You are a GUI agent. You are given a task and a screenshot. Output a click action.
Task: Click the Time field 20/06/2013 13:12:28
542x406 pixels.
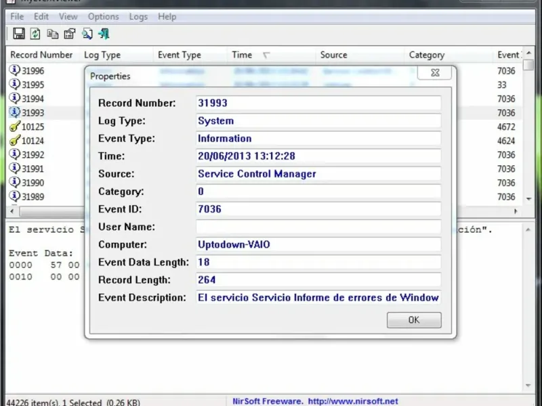click(x=318, y=156)
